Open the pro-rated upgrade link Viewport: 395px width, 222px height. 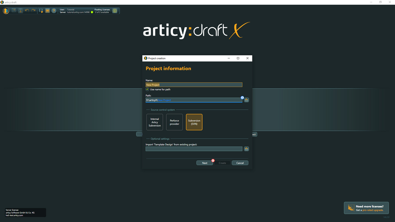pyautogui.click(x=372, y=210)
